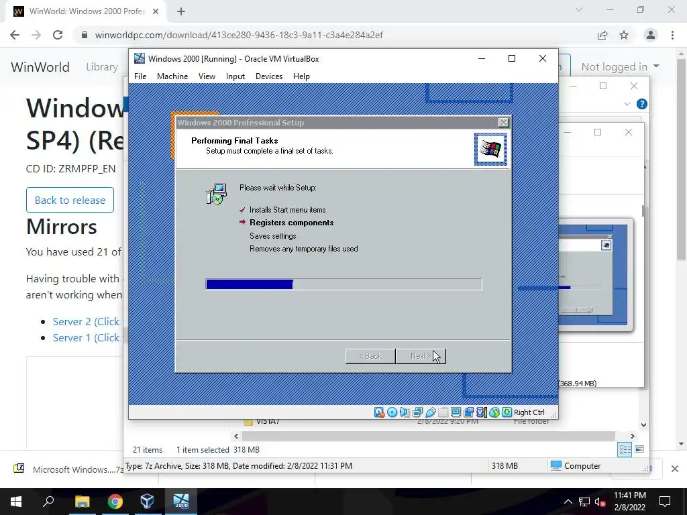Open the Chrome profile avatar
Viewport: 687px width, 515px height.
(x=651, y=35)
